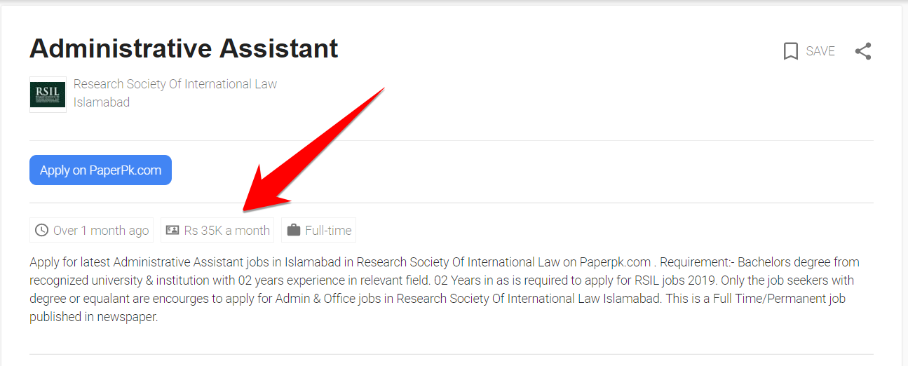908x366 pixels.
Task: Select the Rs 35K a month label
Action: click(x=226, y=231)
